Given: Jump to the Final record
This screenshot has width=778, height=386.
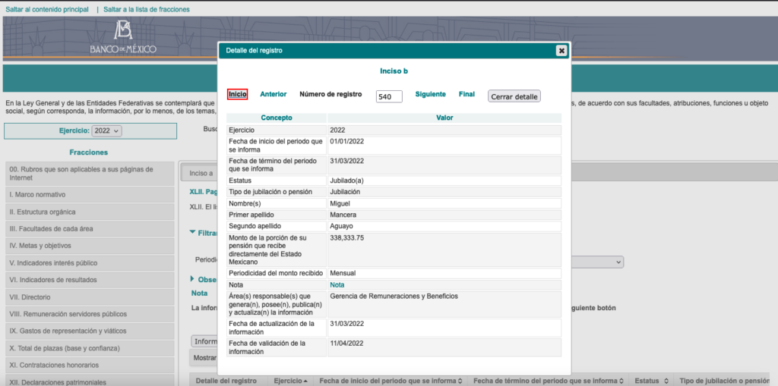Looking at the screenshot, I should 466,94.
